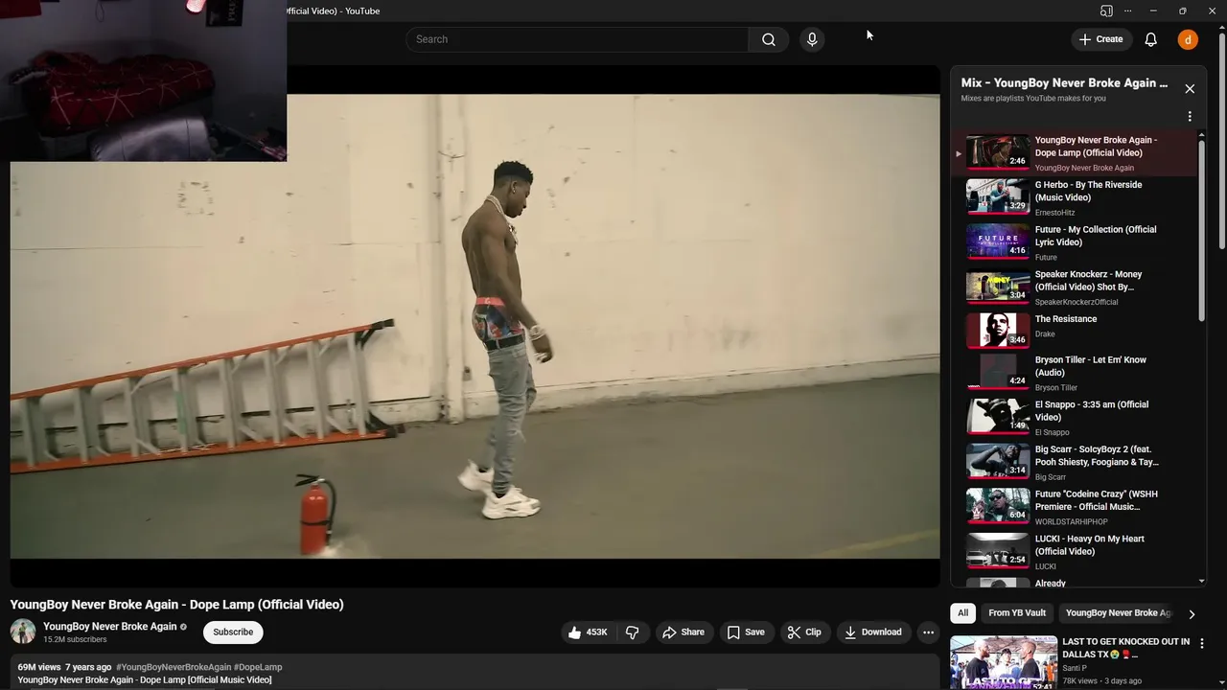The image size is (1227, 690).
Task: Like the video with thumbs up
Action: (587, 632)
